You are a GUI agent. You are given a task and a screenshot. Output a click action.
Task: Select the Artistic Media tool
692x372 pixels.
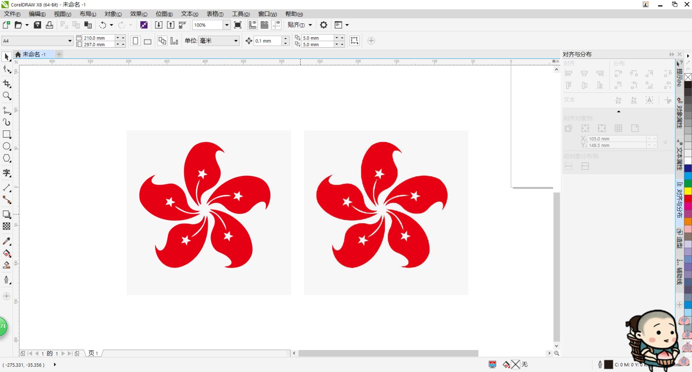pyautogui.click(x=6, y=122)
